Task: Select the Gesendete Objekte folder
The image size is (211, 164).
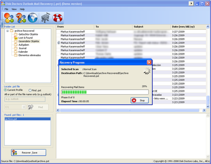Action: [29, 41]
